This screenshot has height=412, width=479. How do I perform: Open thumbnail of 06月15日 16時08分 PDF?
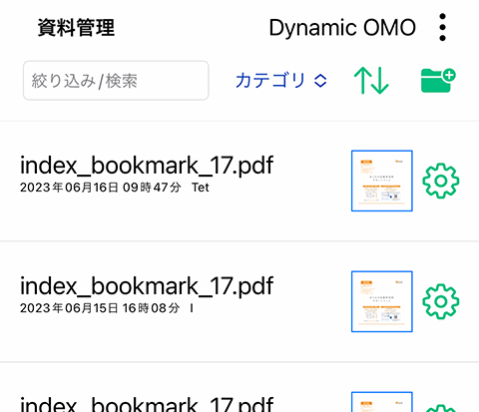[x=382, y=301]
